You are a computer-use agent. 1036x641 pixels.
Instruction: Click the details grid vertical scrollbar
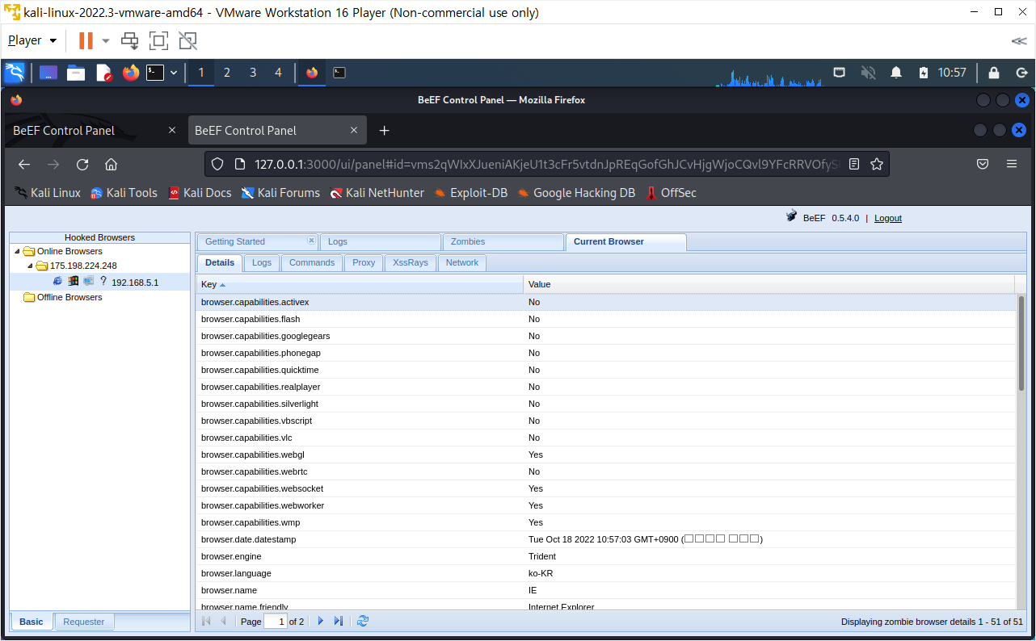click(x=1021, y=344)
